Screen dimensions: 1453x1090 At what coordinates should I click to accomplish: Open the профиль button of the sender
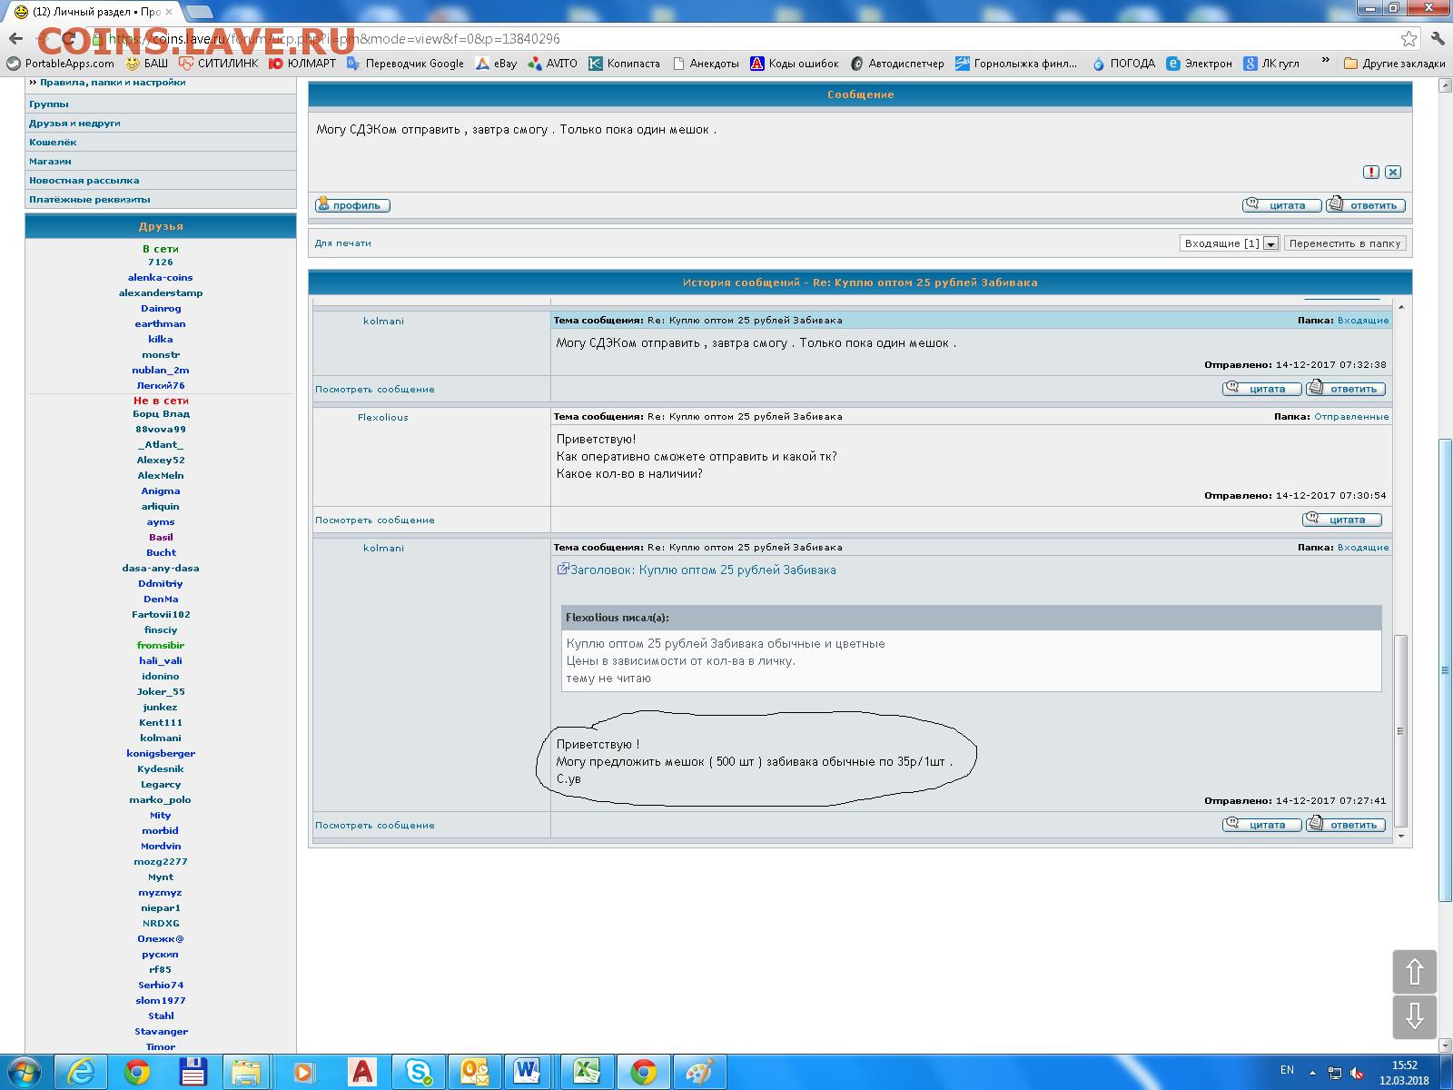click(x=352, y=205)
